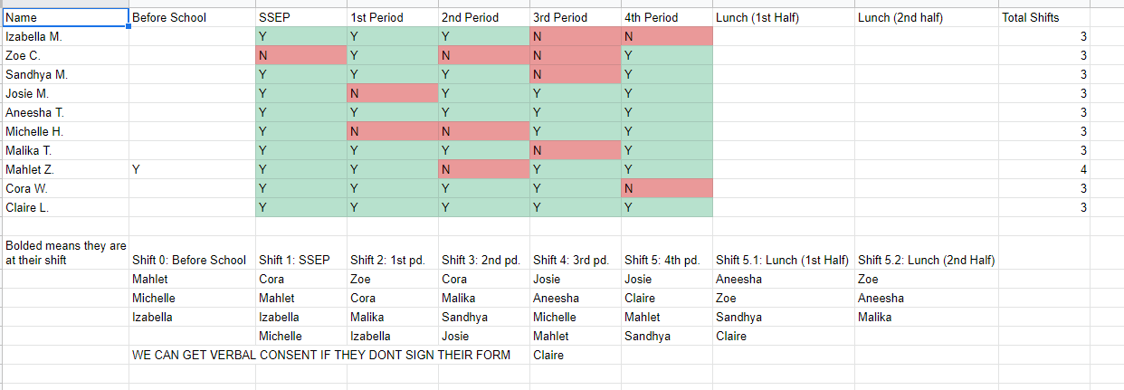Click the "Mahlet Z." name cell
The width and height of the screenshot is (1124, 390).
click(64, 169)
